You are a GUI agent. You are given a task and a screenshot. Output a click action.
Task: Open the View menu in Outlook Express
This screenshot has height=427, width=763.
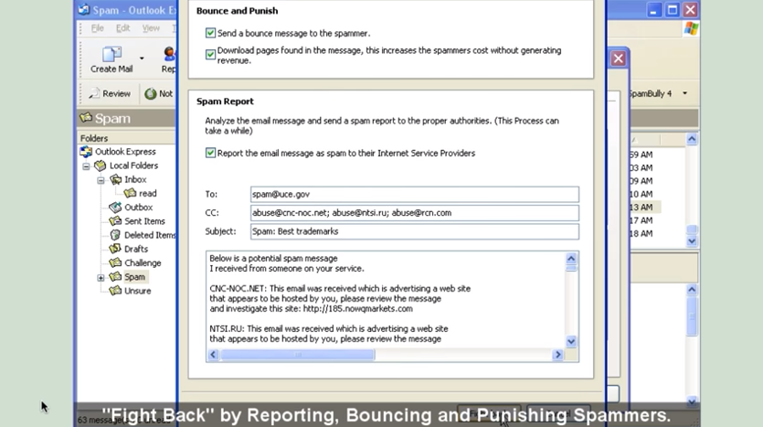point(151,28)
